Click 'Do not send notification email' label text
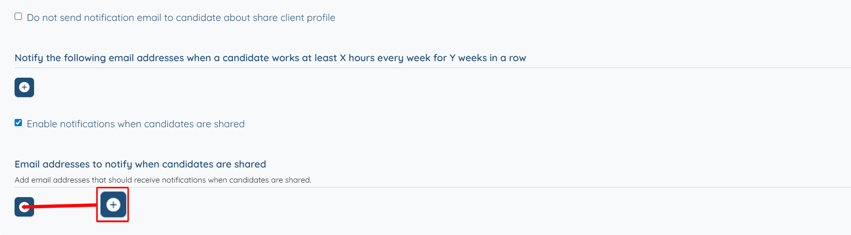Image resolution: width=851 pixels, height=235 pixels. pos(181,18)
